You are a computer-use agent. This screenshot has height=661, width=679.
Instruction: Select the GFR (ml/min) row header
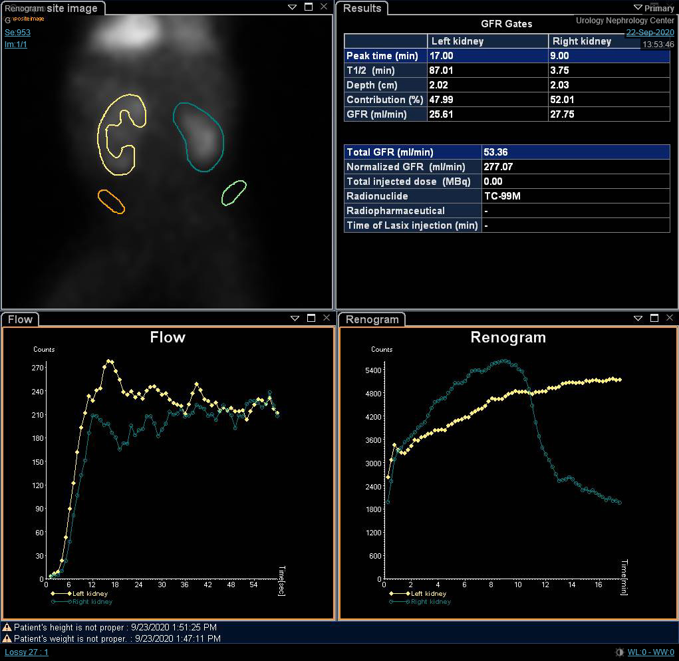[x=386, y=114]
